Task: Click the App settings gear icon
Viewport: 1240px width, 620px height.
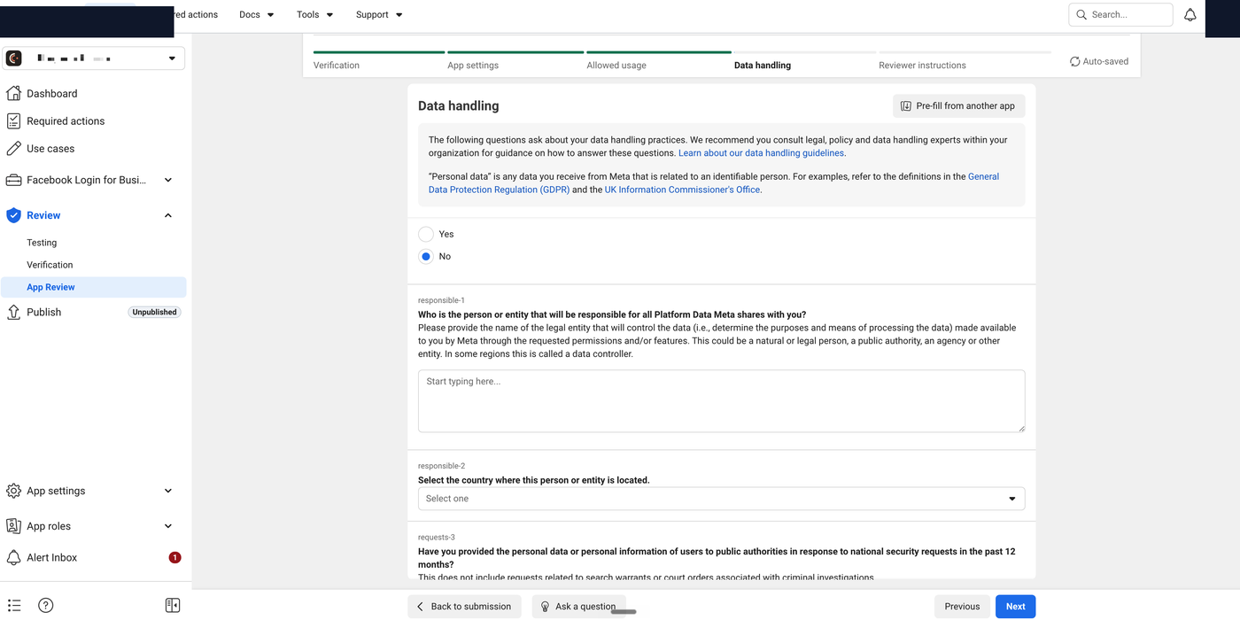Action: point(13,491)
